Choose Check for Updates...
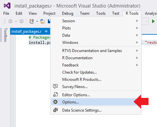 click(x=96, y=72)
